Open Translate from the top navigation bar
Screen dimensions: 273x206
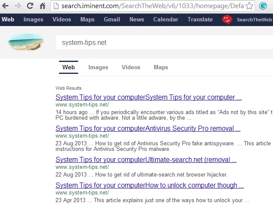click(x=200, y=20)
